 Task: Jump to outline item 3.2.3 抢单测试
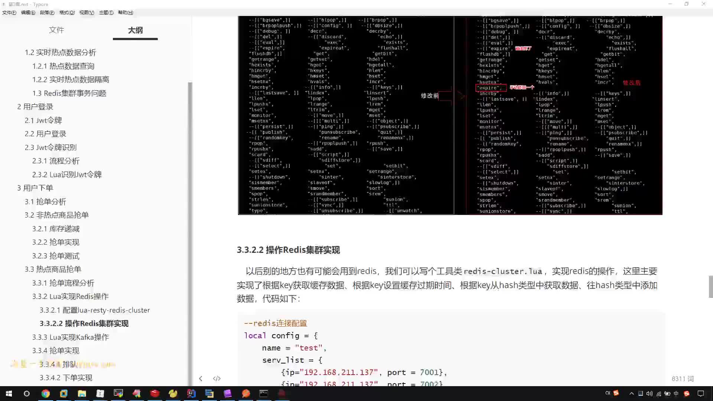[56, 256]
